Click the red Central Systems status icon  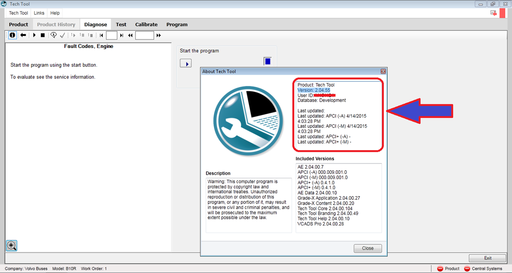pos(467,269)
